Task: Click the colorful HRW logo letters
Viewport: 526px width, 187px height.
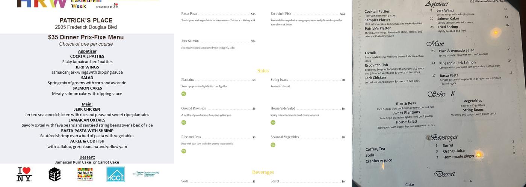Action: (x=41, y=3)
